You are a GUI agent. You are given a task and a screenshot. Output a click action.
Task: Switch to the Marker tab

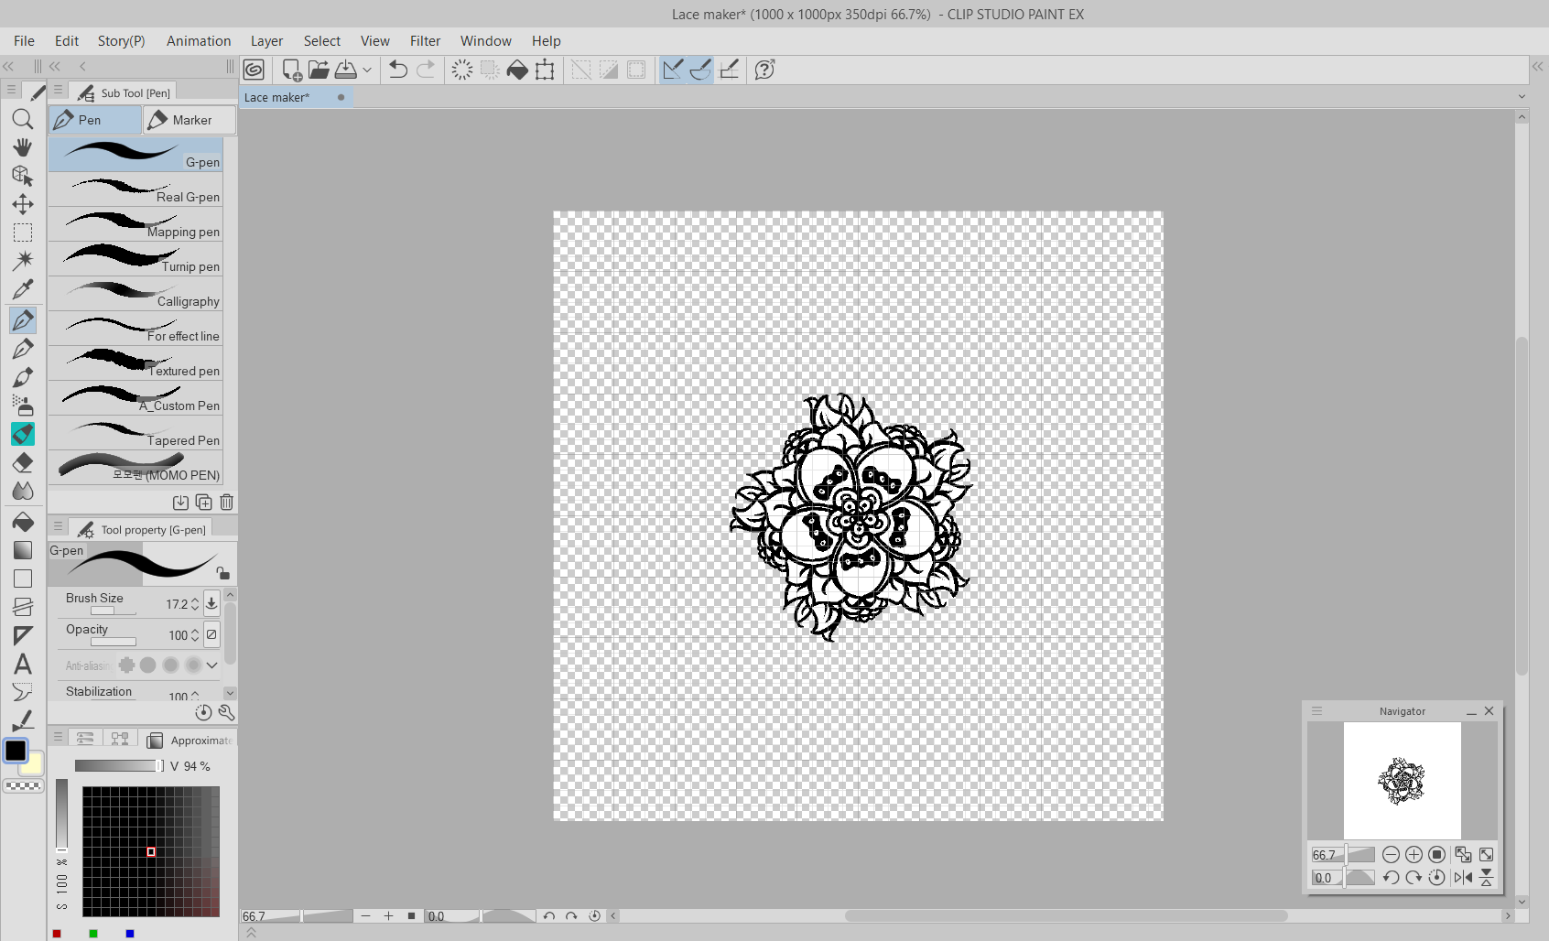pos(189,120)
